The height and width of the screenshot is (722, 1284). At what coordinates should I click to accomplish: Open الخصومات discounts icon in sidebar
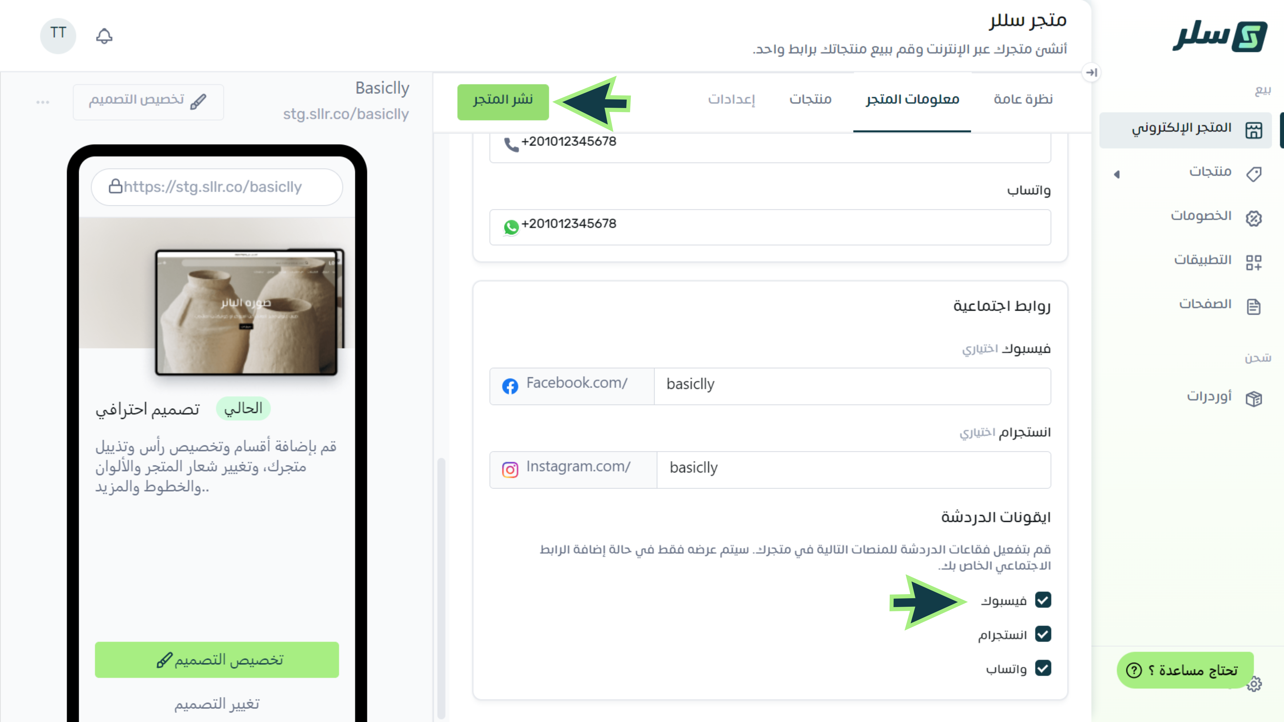click(1254, 218)
